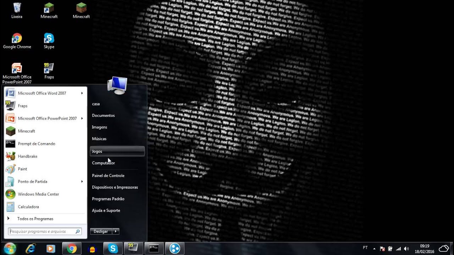
Task: Open Jogos from the Start menu
Action: (x=117, y=151)
